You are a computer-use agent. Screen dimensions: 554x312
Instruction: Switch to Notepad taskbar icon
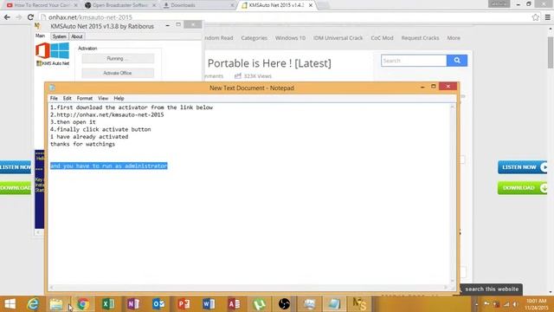pyautogui.click(x=334, y=304)
